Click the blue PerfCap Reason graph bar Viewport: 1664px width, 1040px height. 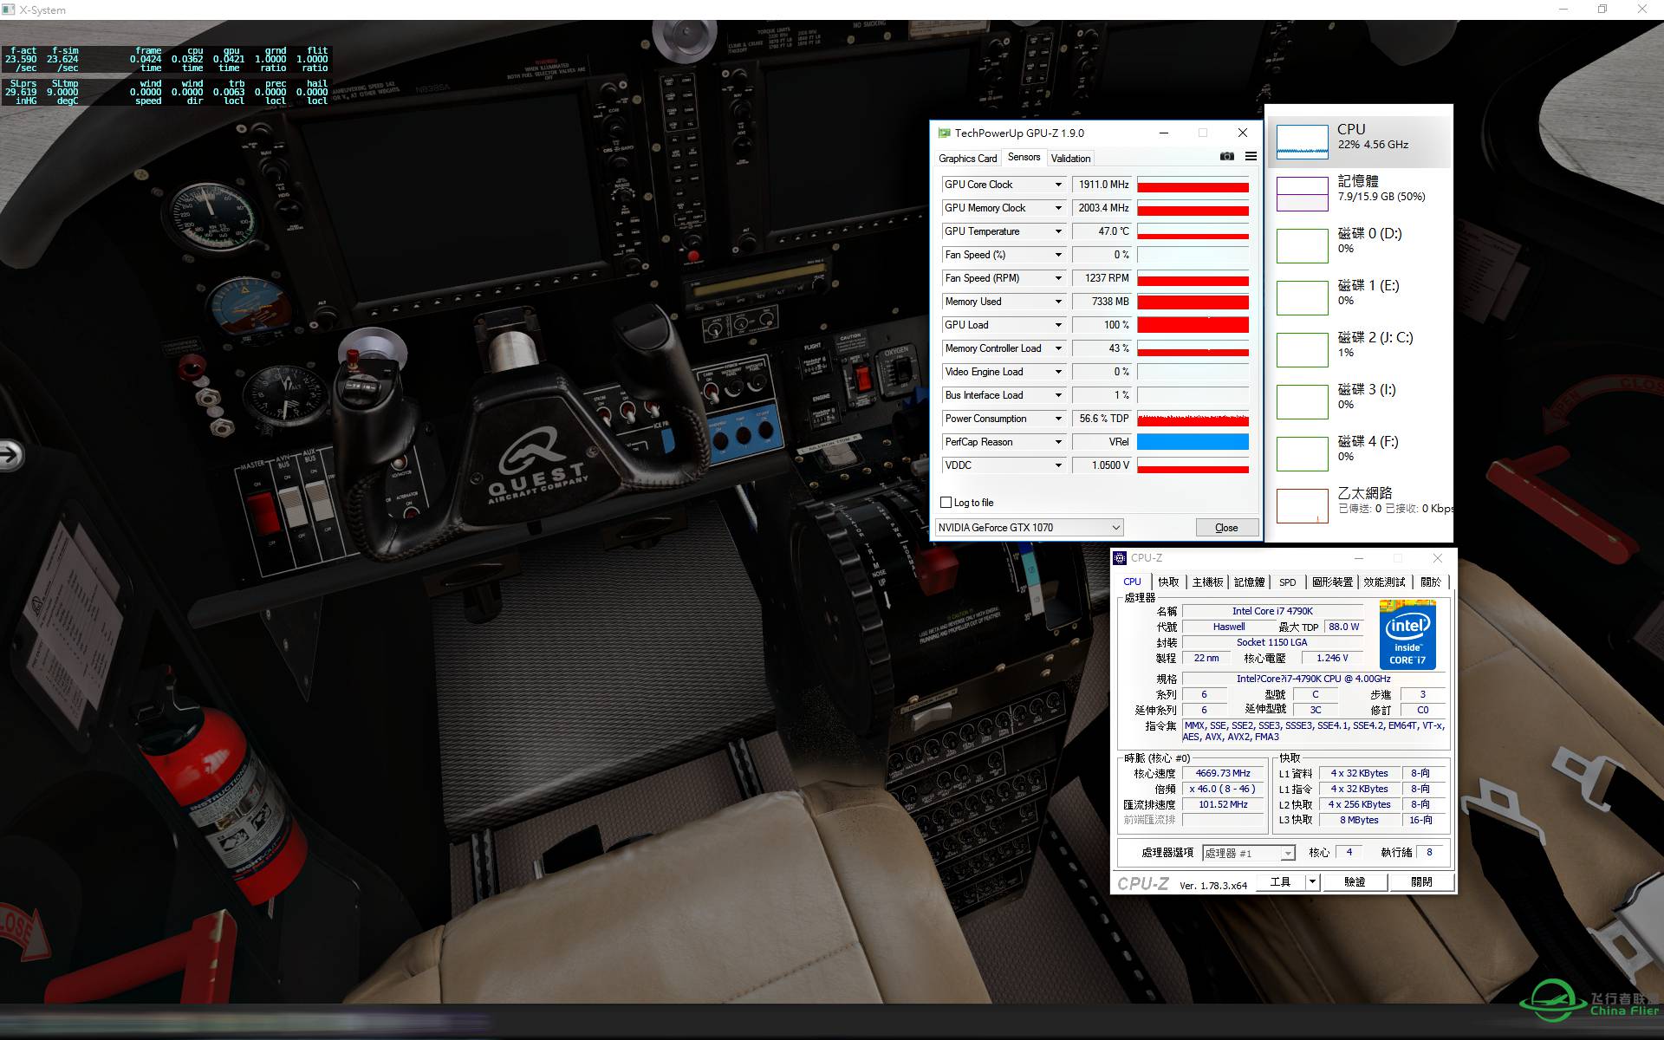(1193, 442)
